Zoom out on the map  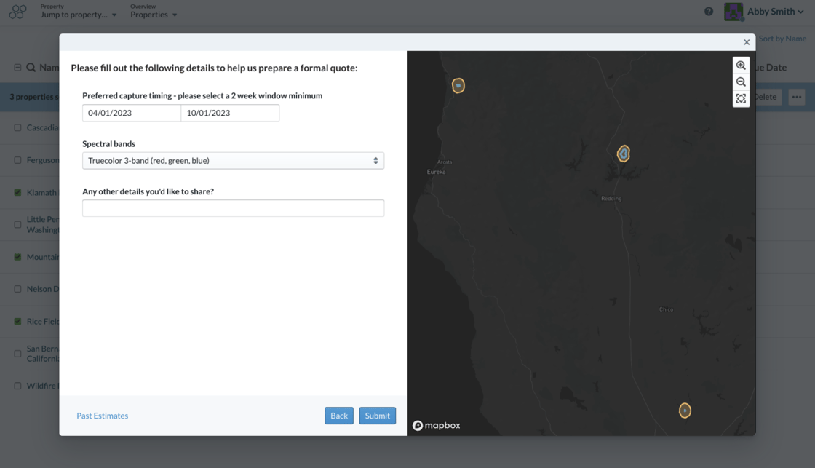741,82
